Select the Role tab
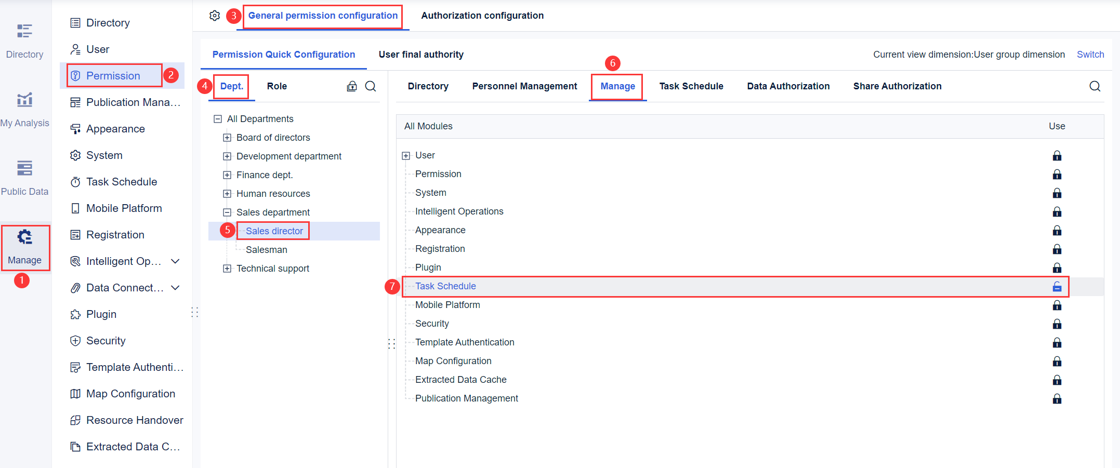 (x=276, y=86)
